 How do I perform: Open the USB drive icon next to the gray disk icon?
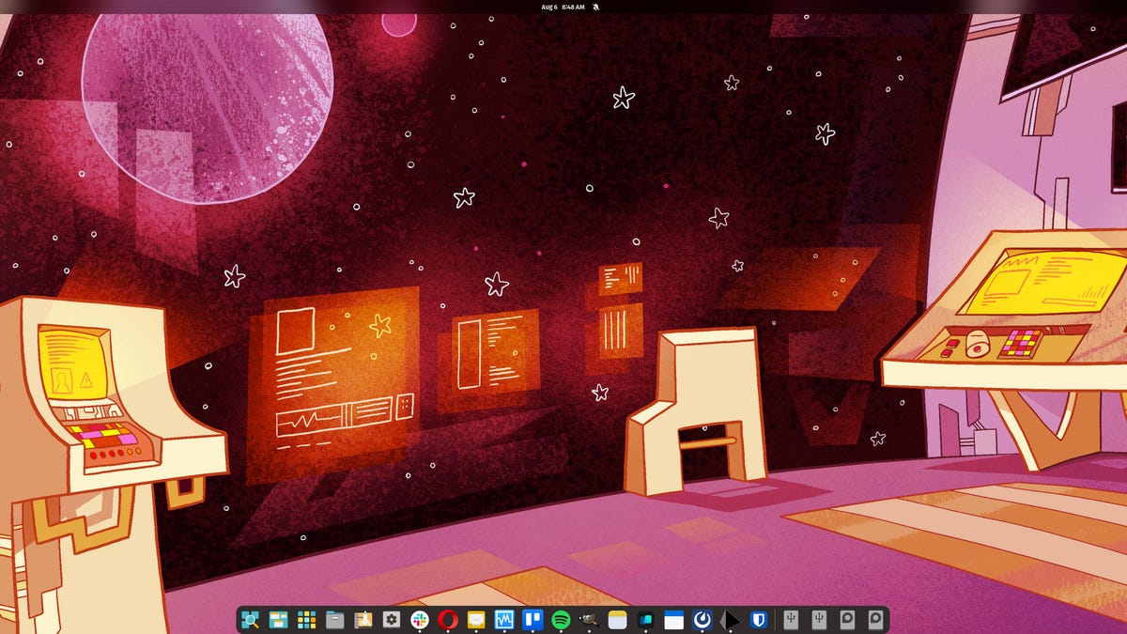(820, 620)
